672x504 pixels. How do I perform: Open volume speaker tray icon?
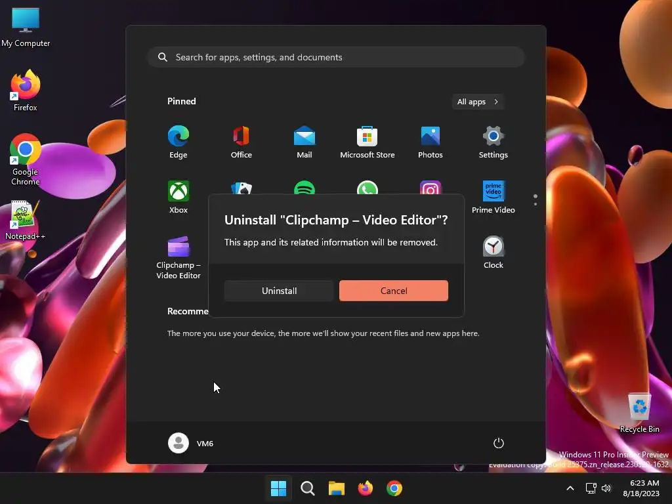click(606, 488)
